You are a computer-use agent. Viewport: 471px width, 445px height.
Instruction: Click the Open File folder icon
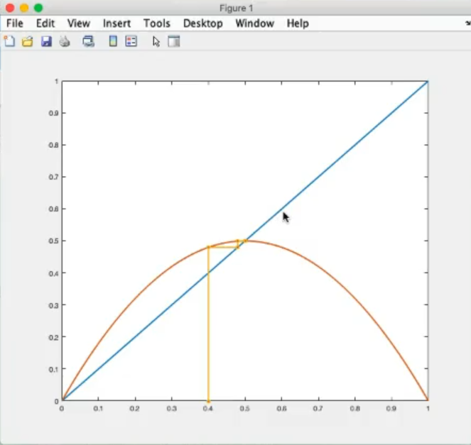point(28,41)
